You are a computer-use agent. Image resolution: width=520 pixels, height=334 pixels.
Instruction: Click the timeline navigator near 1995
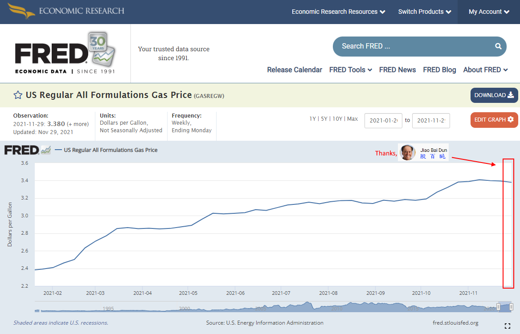click(x=108, y=308)
